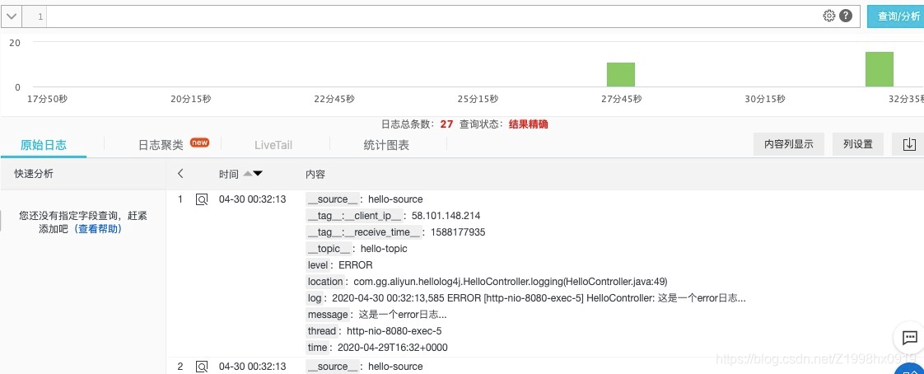Switch to 统计图表 tab
This screenshot has height=374, width=924.
pyautogui.click(x=386, y=144)
